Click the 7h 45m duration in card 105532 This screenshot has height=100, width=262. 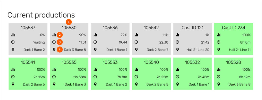[203, 77]
